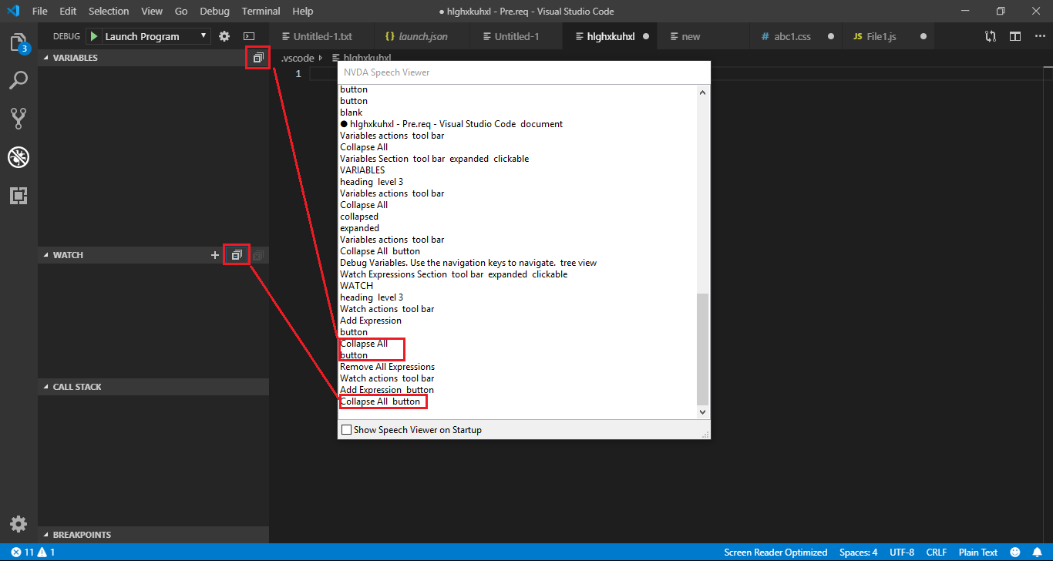1053x561 pixels.
Task: Add a Watch expression with plus icon
Action: pyautogui.click(x=214, y=254)
